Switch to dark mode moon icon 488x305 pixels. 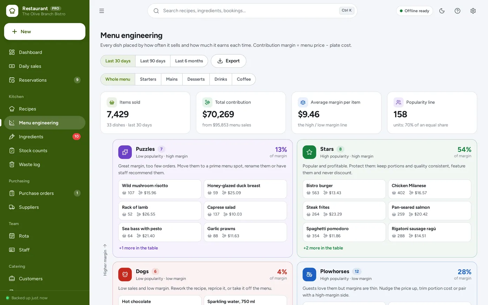[x=442, y=11]
